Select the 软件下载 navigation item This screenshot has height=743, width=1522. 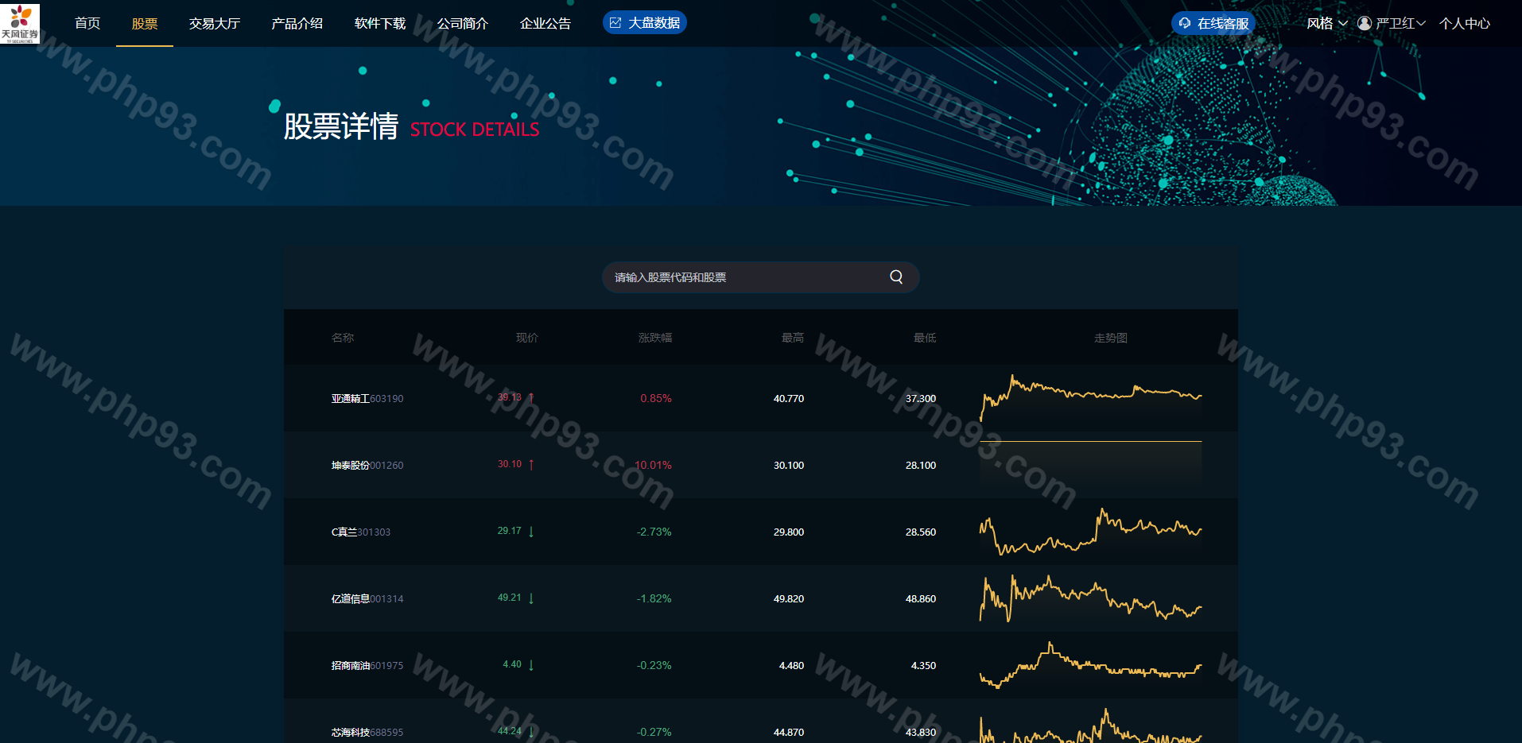(x=380, y=24)
